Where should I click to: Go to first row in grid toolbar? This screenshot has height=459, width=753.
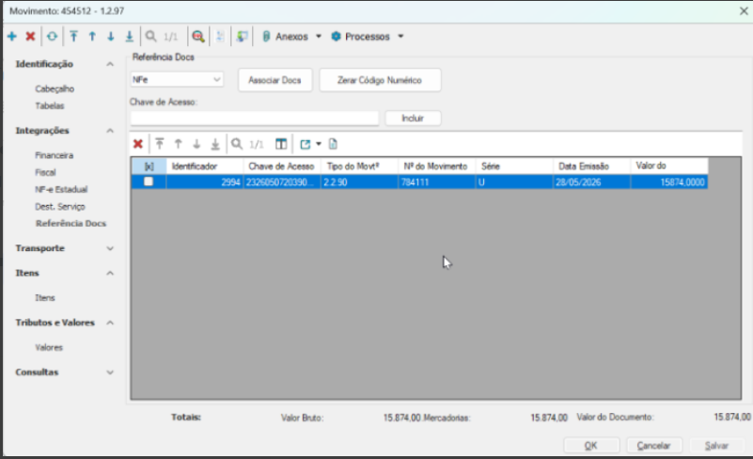(160, 144)
